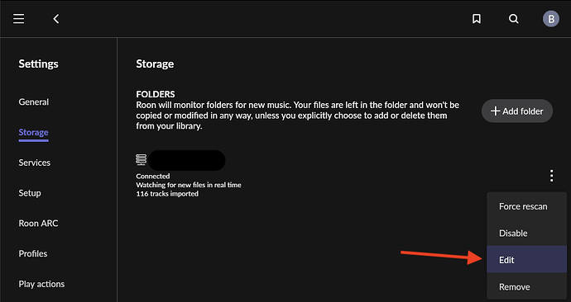Choose Disable in the folder menu

point(526,233)
